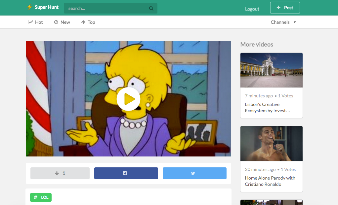Open Lisbon's Creative Ecosystem video title
The height and width of the screenshot is (205, 338).
click(x=268, y=108)
